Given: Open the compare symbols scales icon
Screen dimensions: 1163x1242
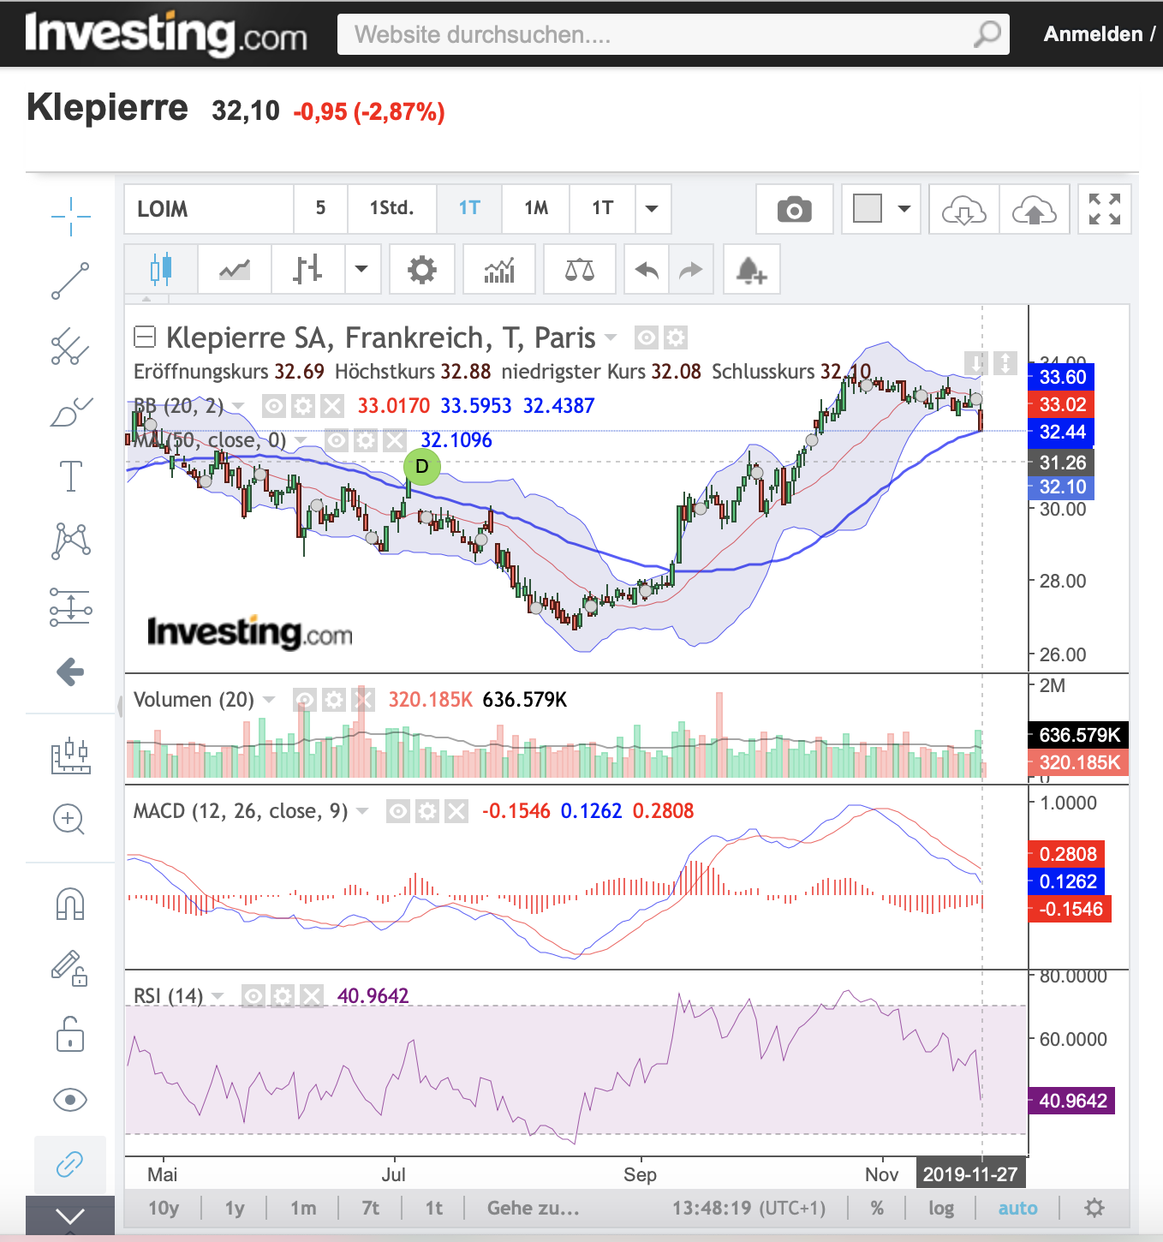Looking at the screenshot, I should click(x=580, y=270).
